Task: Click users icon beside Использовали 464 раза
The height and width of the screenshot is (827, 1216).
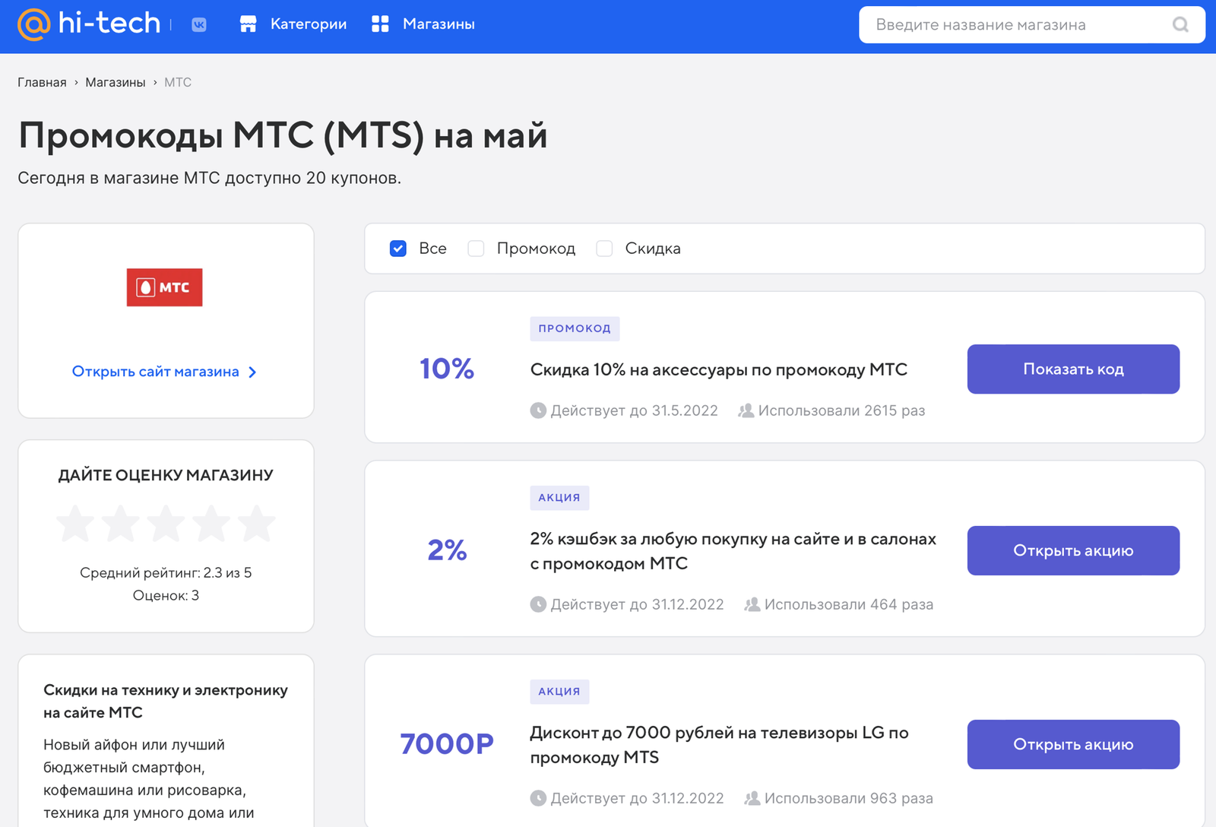Action: click(752, 604)
